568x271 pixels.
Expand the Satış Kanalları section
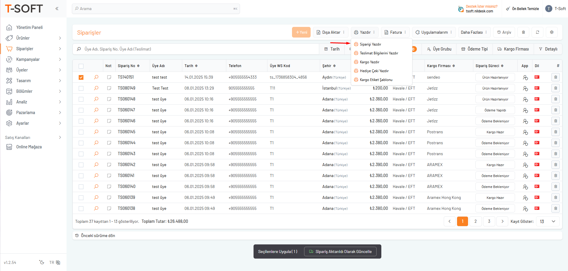(x=33, y=137)
